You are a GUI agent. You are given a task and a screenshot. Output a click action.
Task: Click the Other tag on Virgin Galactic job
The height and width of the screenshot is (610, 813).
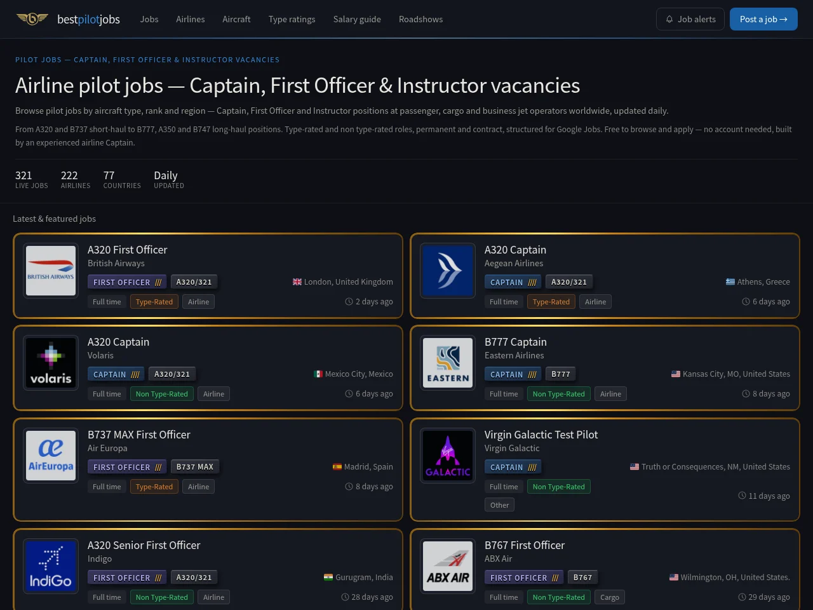(x=499, y=505)
